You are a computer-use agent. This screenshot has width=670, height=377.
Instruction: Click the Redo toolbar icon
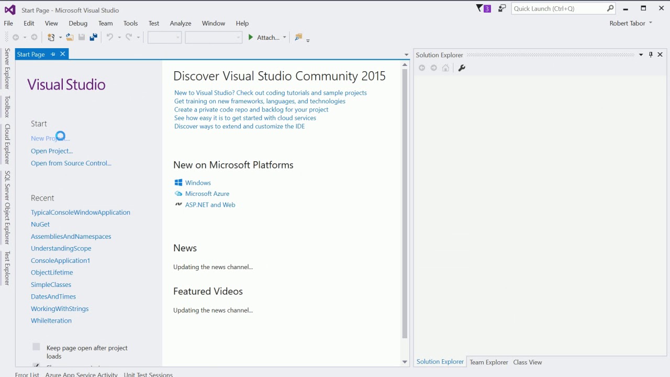click(129, 37)
